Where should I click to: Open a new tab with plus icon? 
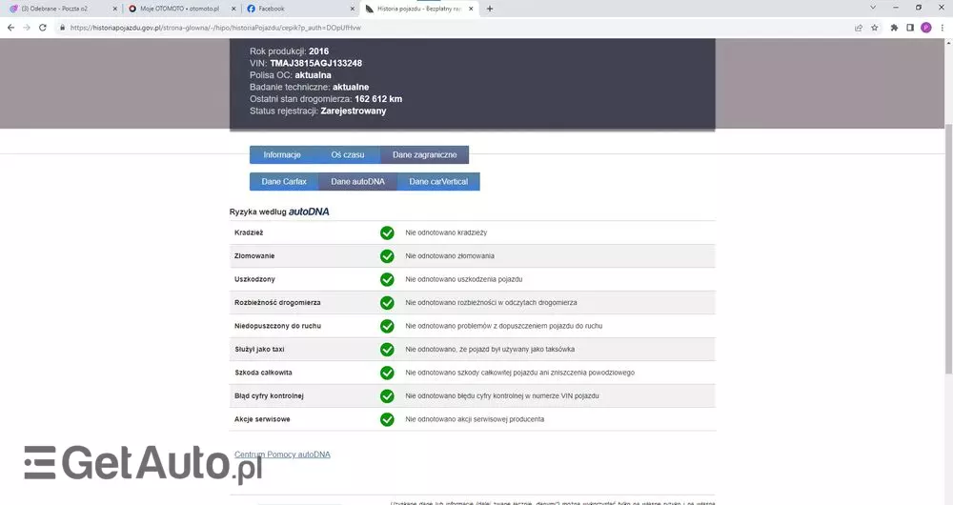pyautogui.click(x=490, y=9)
